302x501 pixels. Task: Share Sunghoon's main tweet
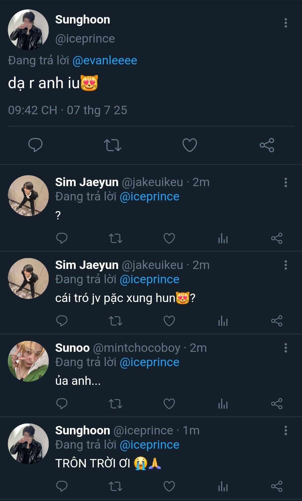coord(267,145)
